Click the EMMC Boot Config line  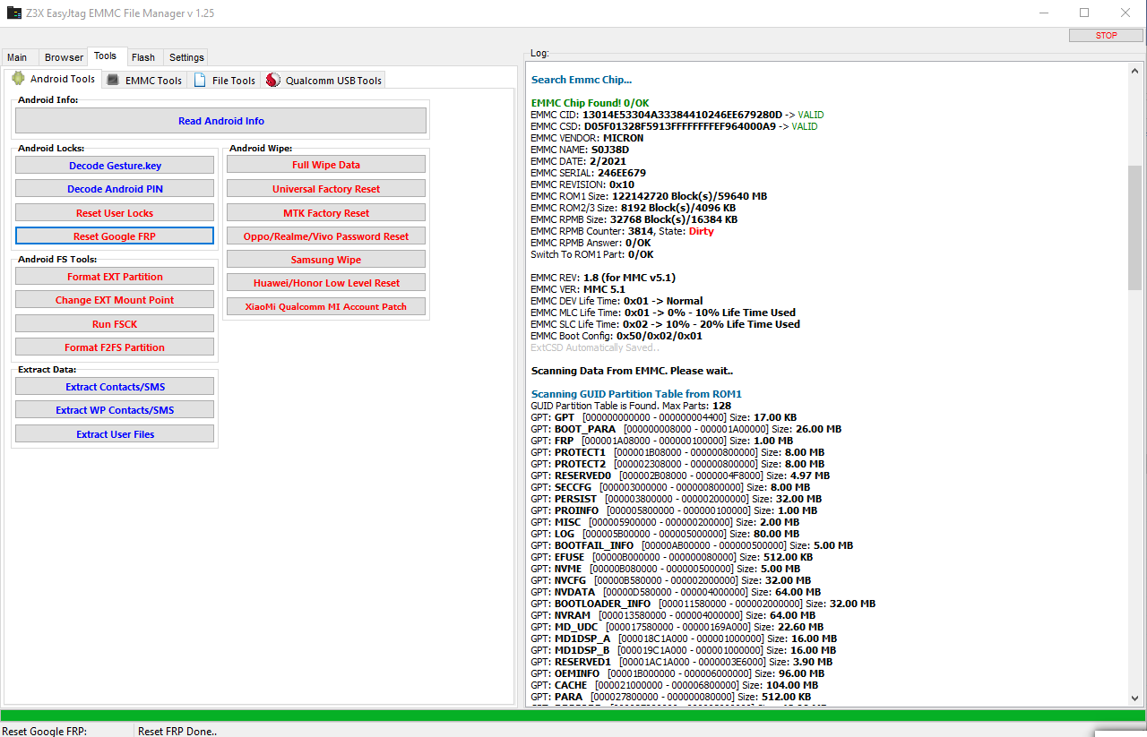pyautogui.click(x=617, y=336)
